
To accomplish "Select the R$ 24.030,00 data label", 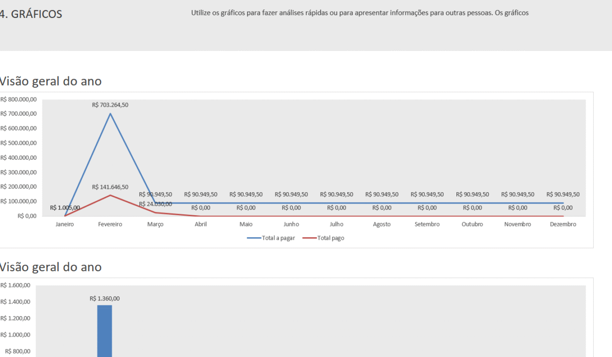I will (x=156, y=204).
